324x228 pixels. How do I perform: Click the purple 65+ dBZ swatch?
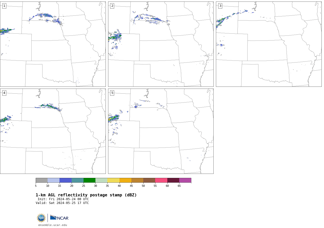[185, 180]
